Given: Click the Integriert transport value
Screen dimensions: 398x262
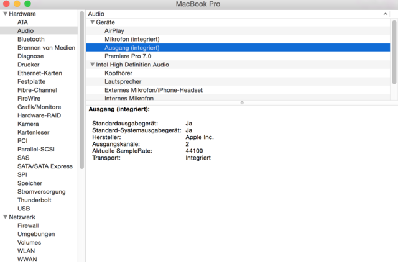Looking at the screenshot, I should (x=198, y=158).
